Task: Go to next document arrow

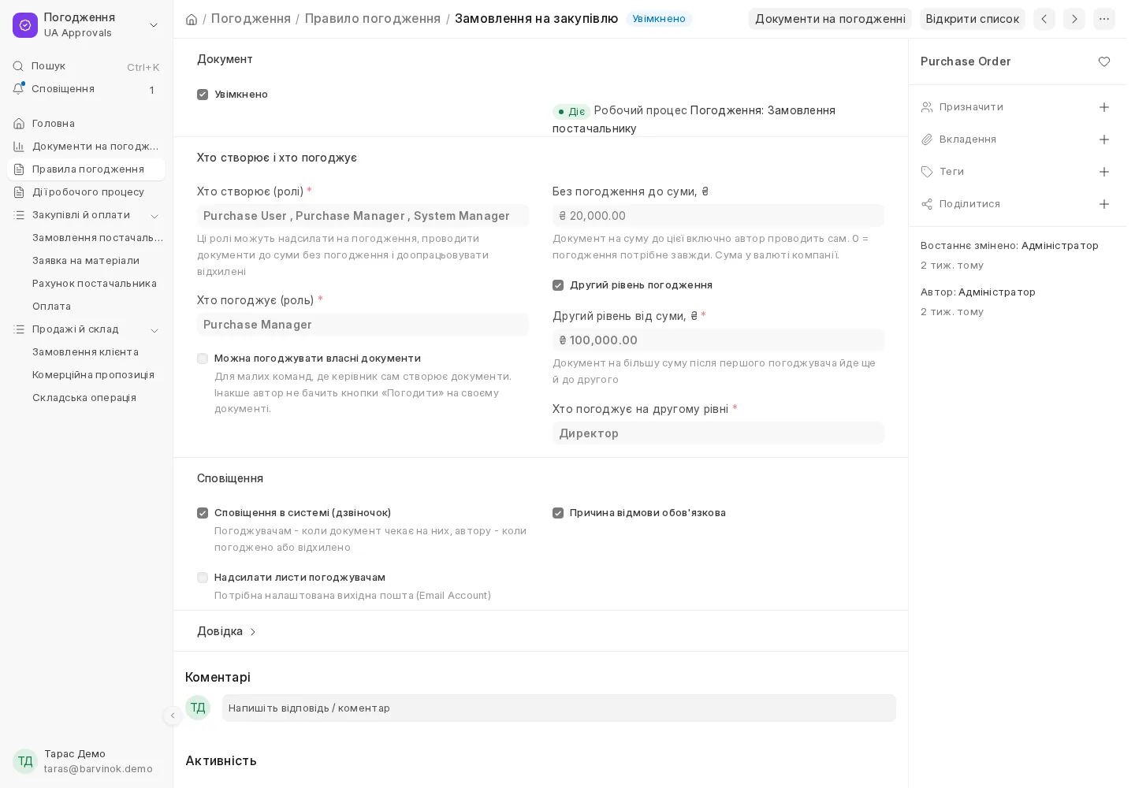Action: click(1074, 19)
